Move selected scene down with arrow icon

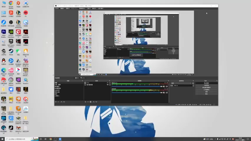[x=64, y=102]
